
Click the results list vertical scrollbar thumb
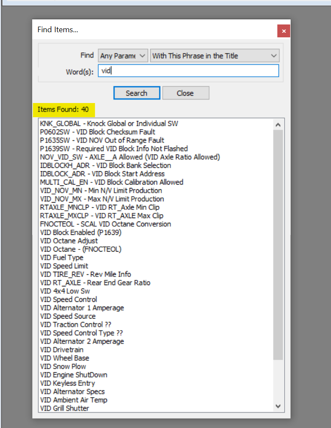click(278, 245)
